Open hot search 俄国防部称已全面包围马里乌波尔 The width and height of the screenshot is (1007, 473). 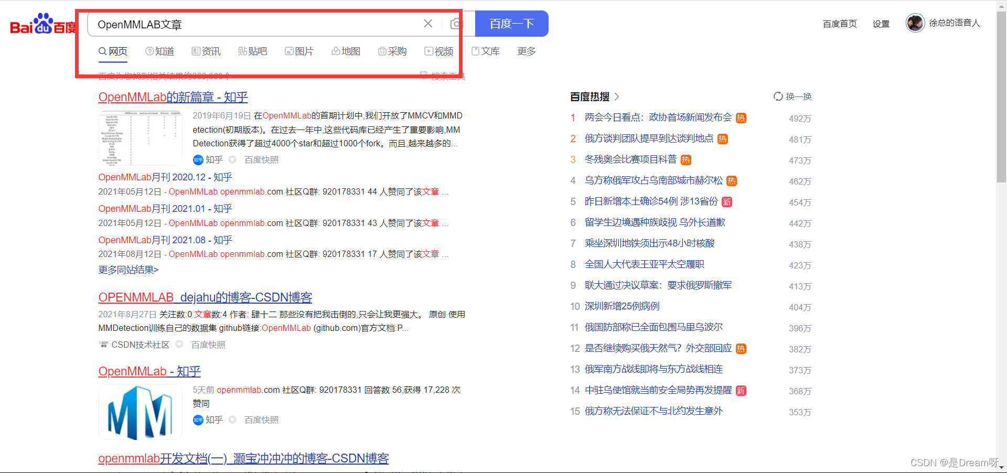click(x=654, y=327)
